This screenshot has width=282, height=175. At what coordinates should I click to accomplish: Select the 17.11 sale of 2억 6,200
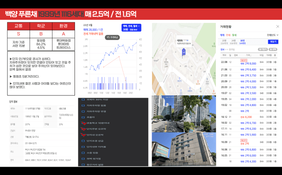(x=249, y=129)
